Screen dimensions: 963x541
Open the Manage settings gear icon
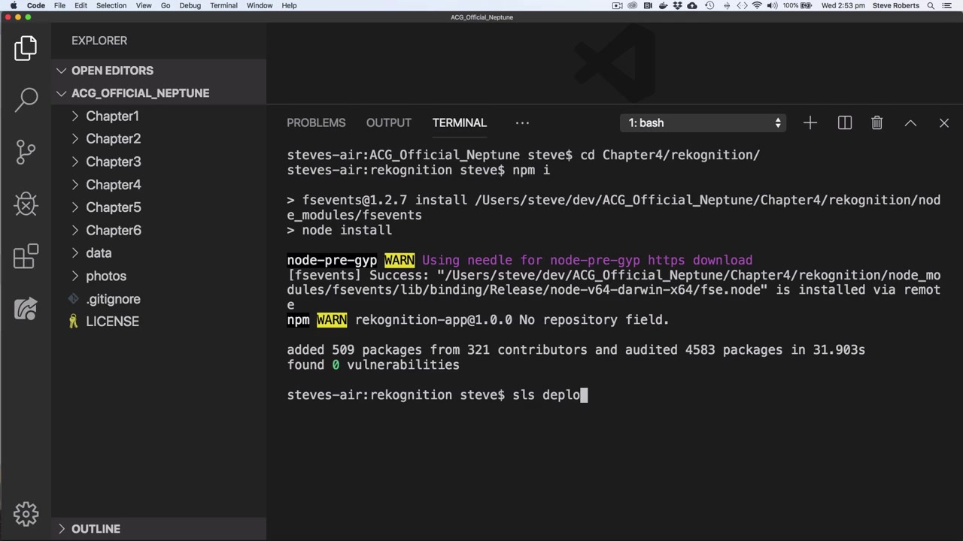(x=26, y=515)
